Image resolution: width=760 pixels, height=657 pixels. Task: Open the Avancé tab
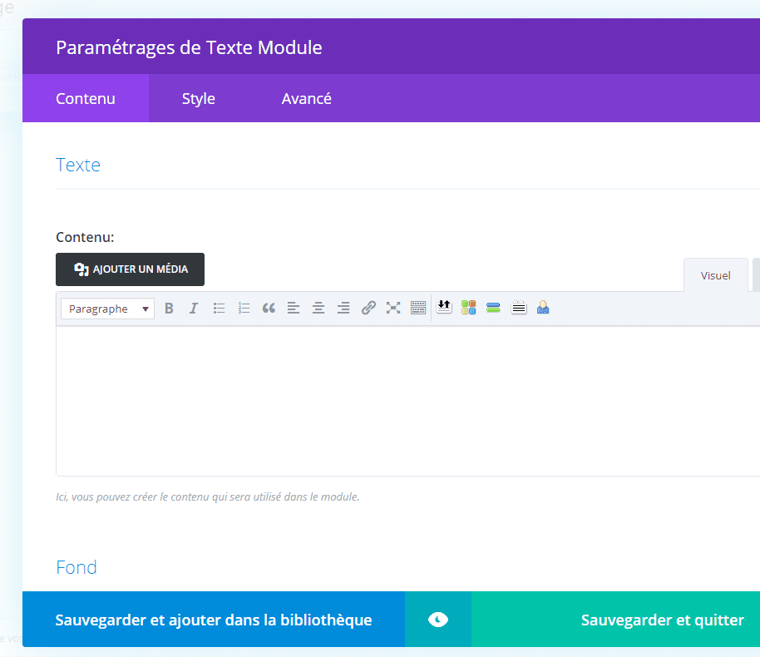pyautogui.click(x=306, y=98)
